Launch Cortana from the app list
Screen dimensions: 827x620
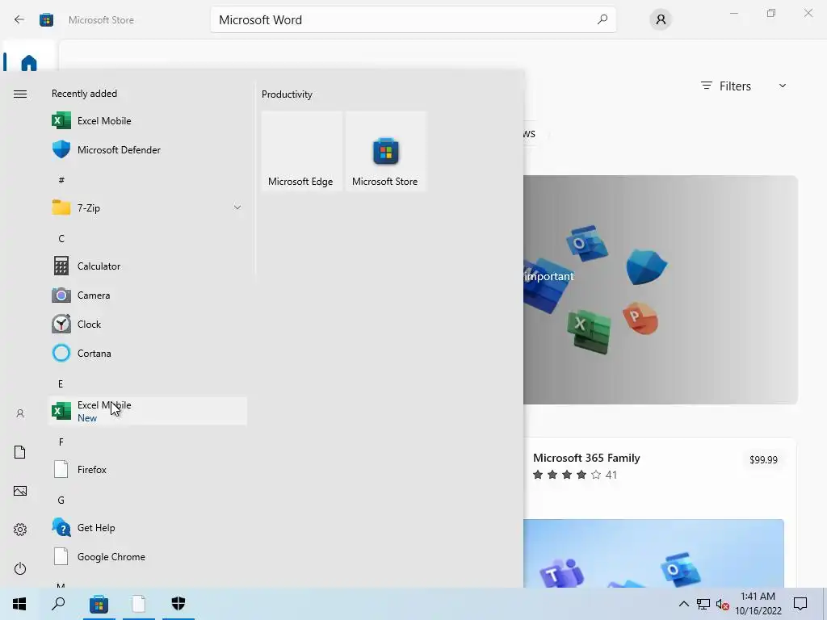[147, 354]
